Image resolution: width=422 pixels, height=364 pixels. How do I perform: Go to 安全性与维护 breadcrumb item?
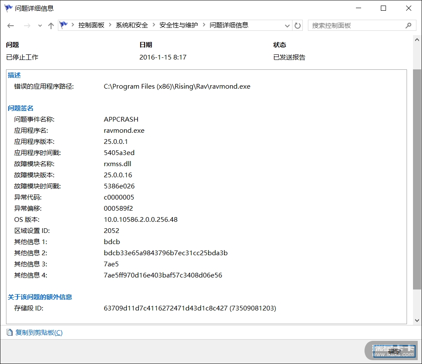pyautogui.click(x=178, y=25)
